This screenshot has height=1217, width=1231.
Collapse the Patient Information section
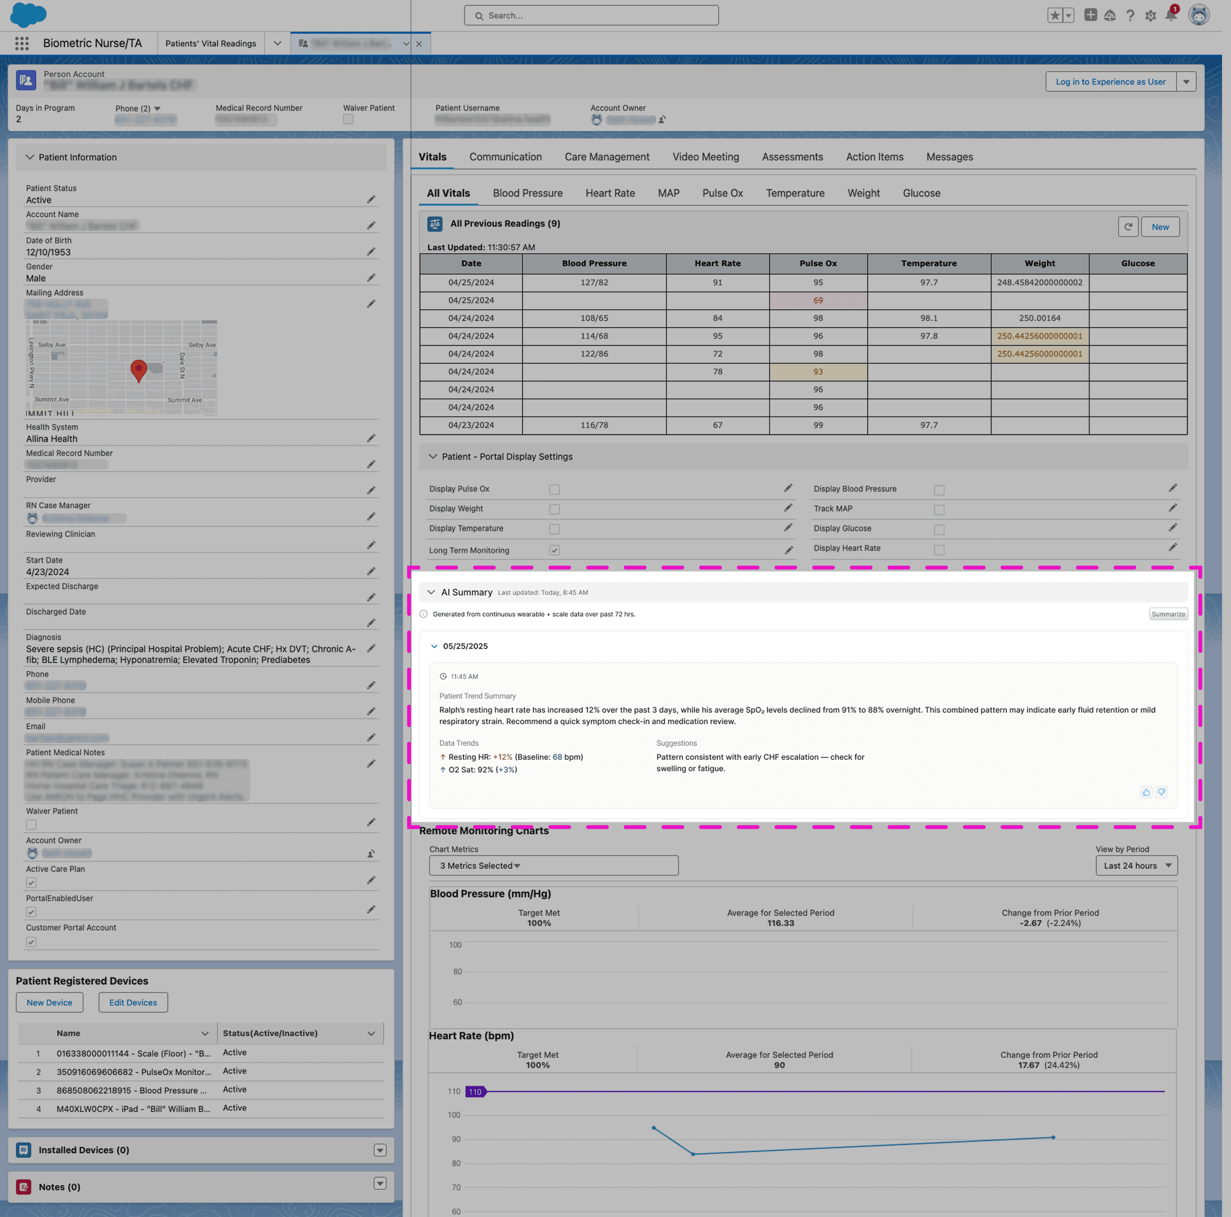click(29, 157)
